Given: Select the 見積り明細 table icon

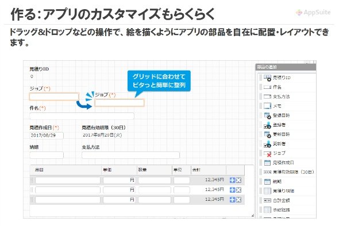Looking at the screenshot, I should point(267,191).
